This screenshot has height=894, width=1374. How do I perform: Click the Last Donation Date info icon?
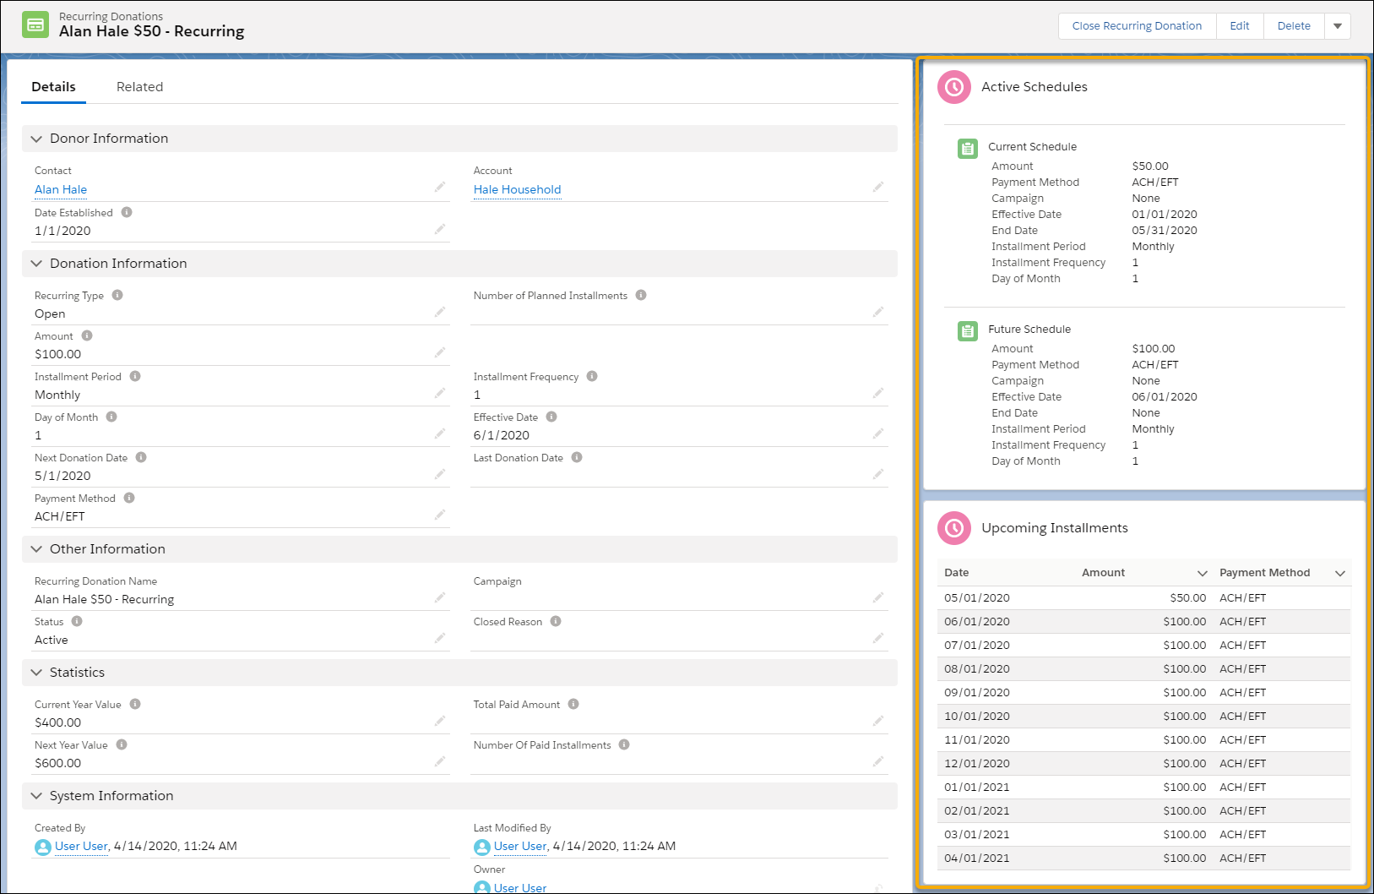[x=577, y=457]
